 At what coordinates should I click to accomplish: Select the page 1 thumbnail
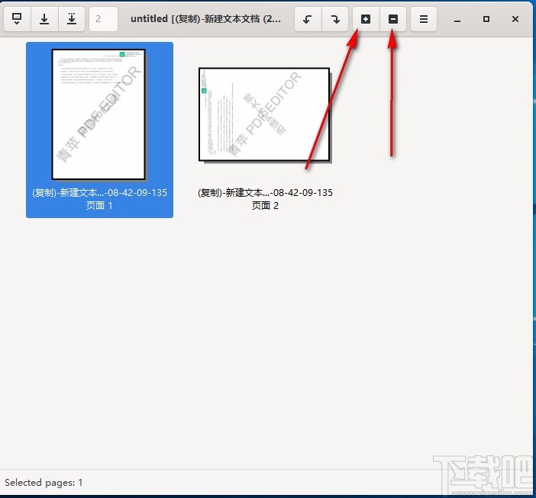coord(98,114)
